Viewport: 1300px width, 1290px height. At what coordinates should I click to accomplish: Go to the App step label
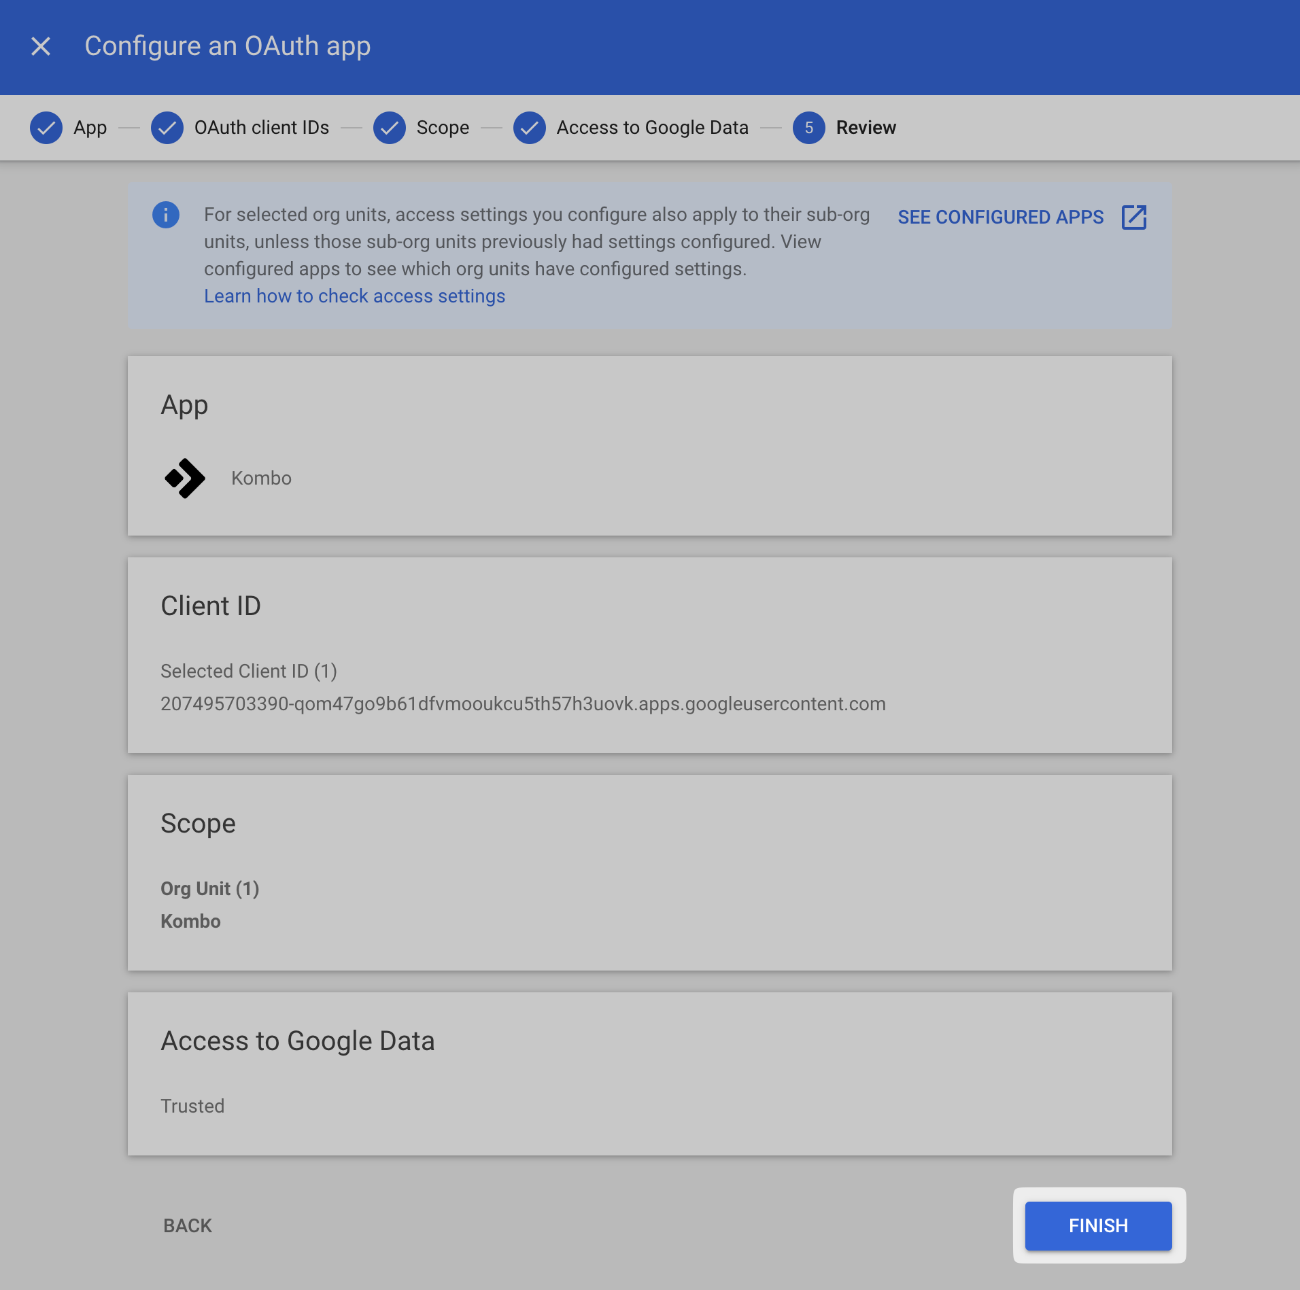[x=90, y=128]
